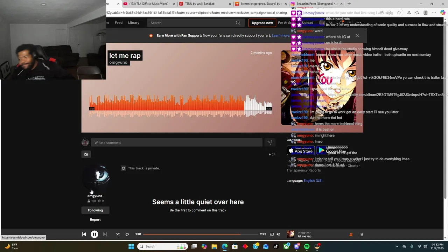Skip to the next track
The height and width of the screenshot is (252, 448).
[x=105, y=234]
